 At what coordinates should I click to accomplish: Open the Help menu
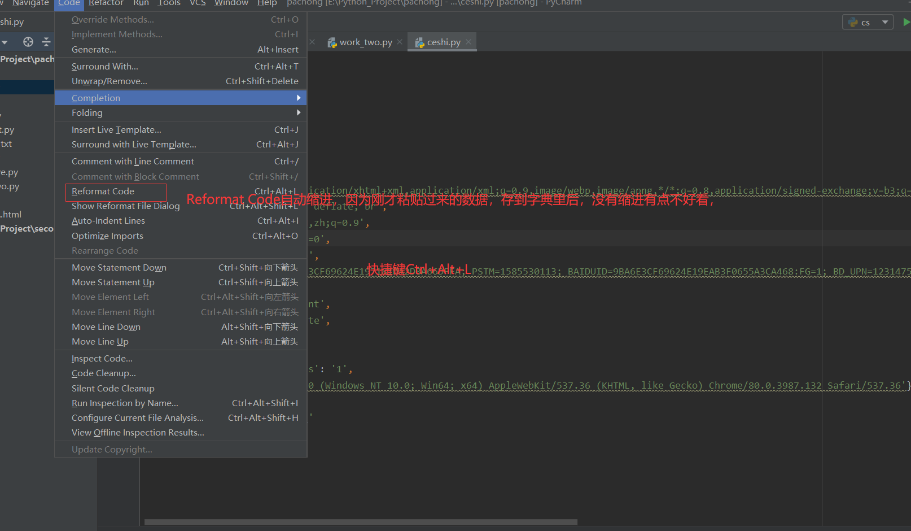[x=267, y=3]
